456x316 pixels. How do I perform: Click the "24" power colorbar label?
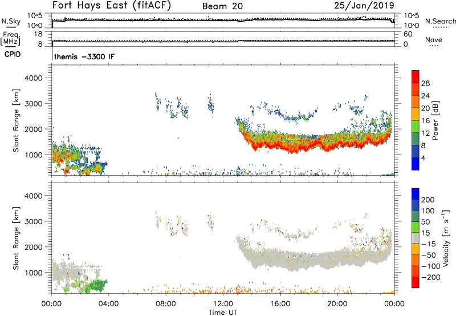(x=425, y=96)
